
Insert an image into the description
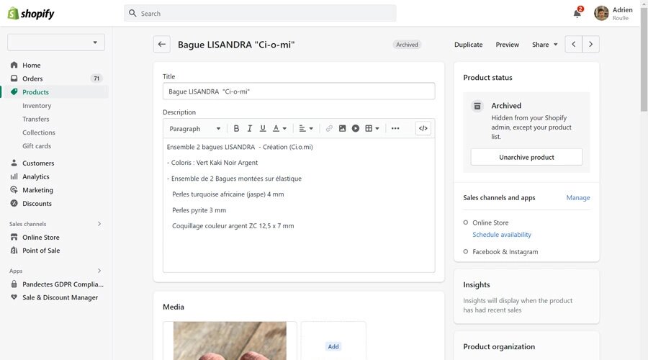coord(342,129)
